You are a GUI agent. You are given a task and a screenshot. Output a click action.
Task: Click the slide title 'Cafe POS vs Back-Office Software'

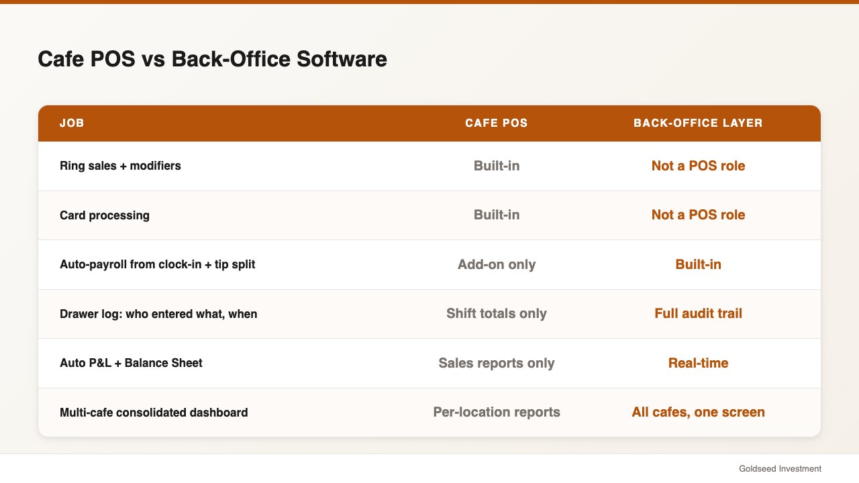212,59
